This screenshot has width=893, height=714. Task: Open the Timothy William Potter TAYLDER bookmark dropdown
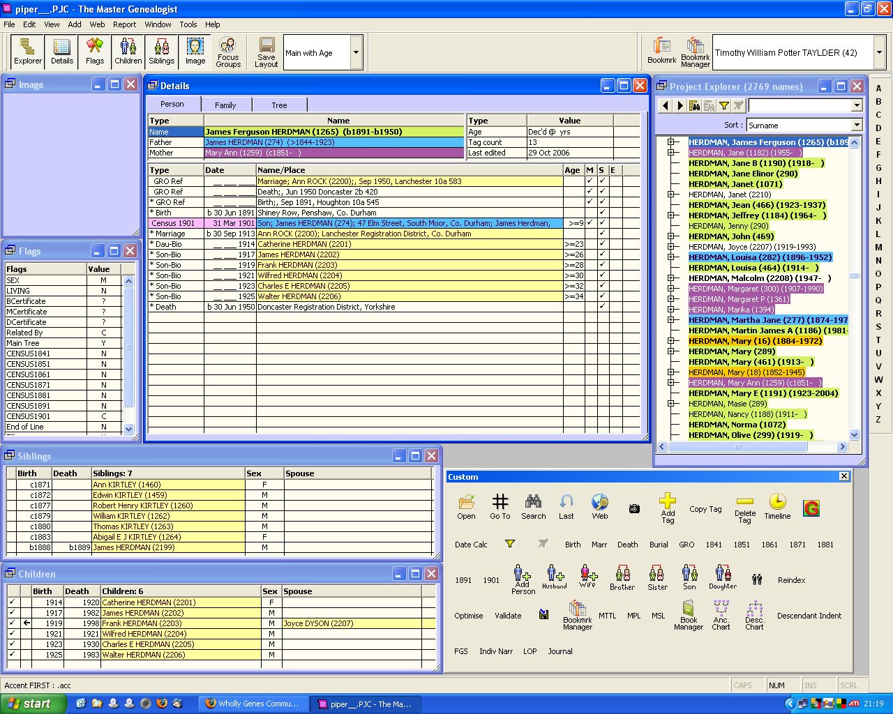click(879, 53)
